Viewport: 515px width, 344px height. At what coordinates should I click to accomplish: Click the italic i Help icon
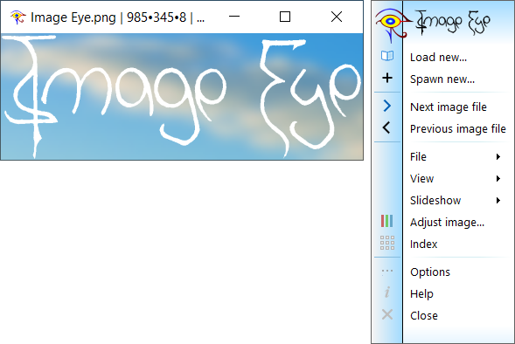(387, 292)
